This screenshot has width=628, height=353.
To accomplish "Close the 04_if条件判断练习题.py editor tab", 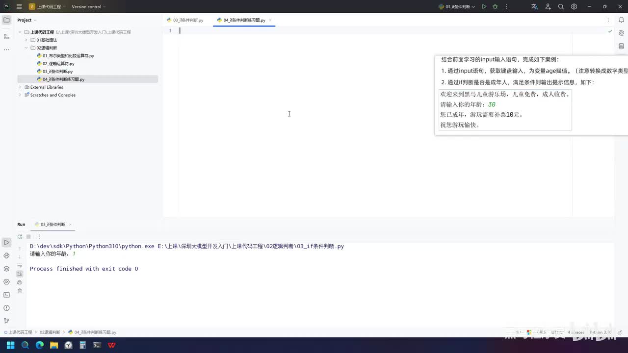I will pos(270,20).
